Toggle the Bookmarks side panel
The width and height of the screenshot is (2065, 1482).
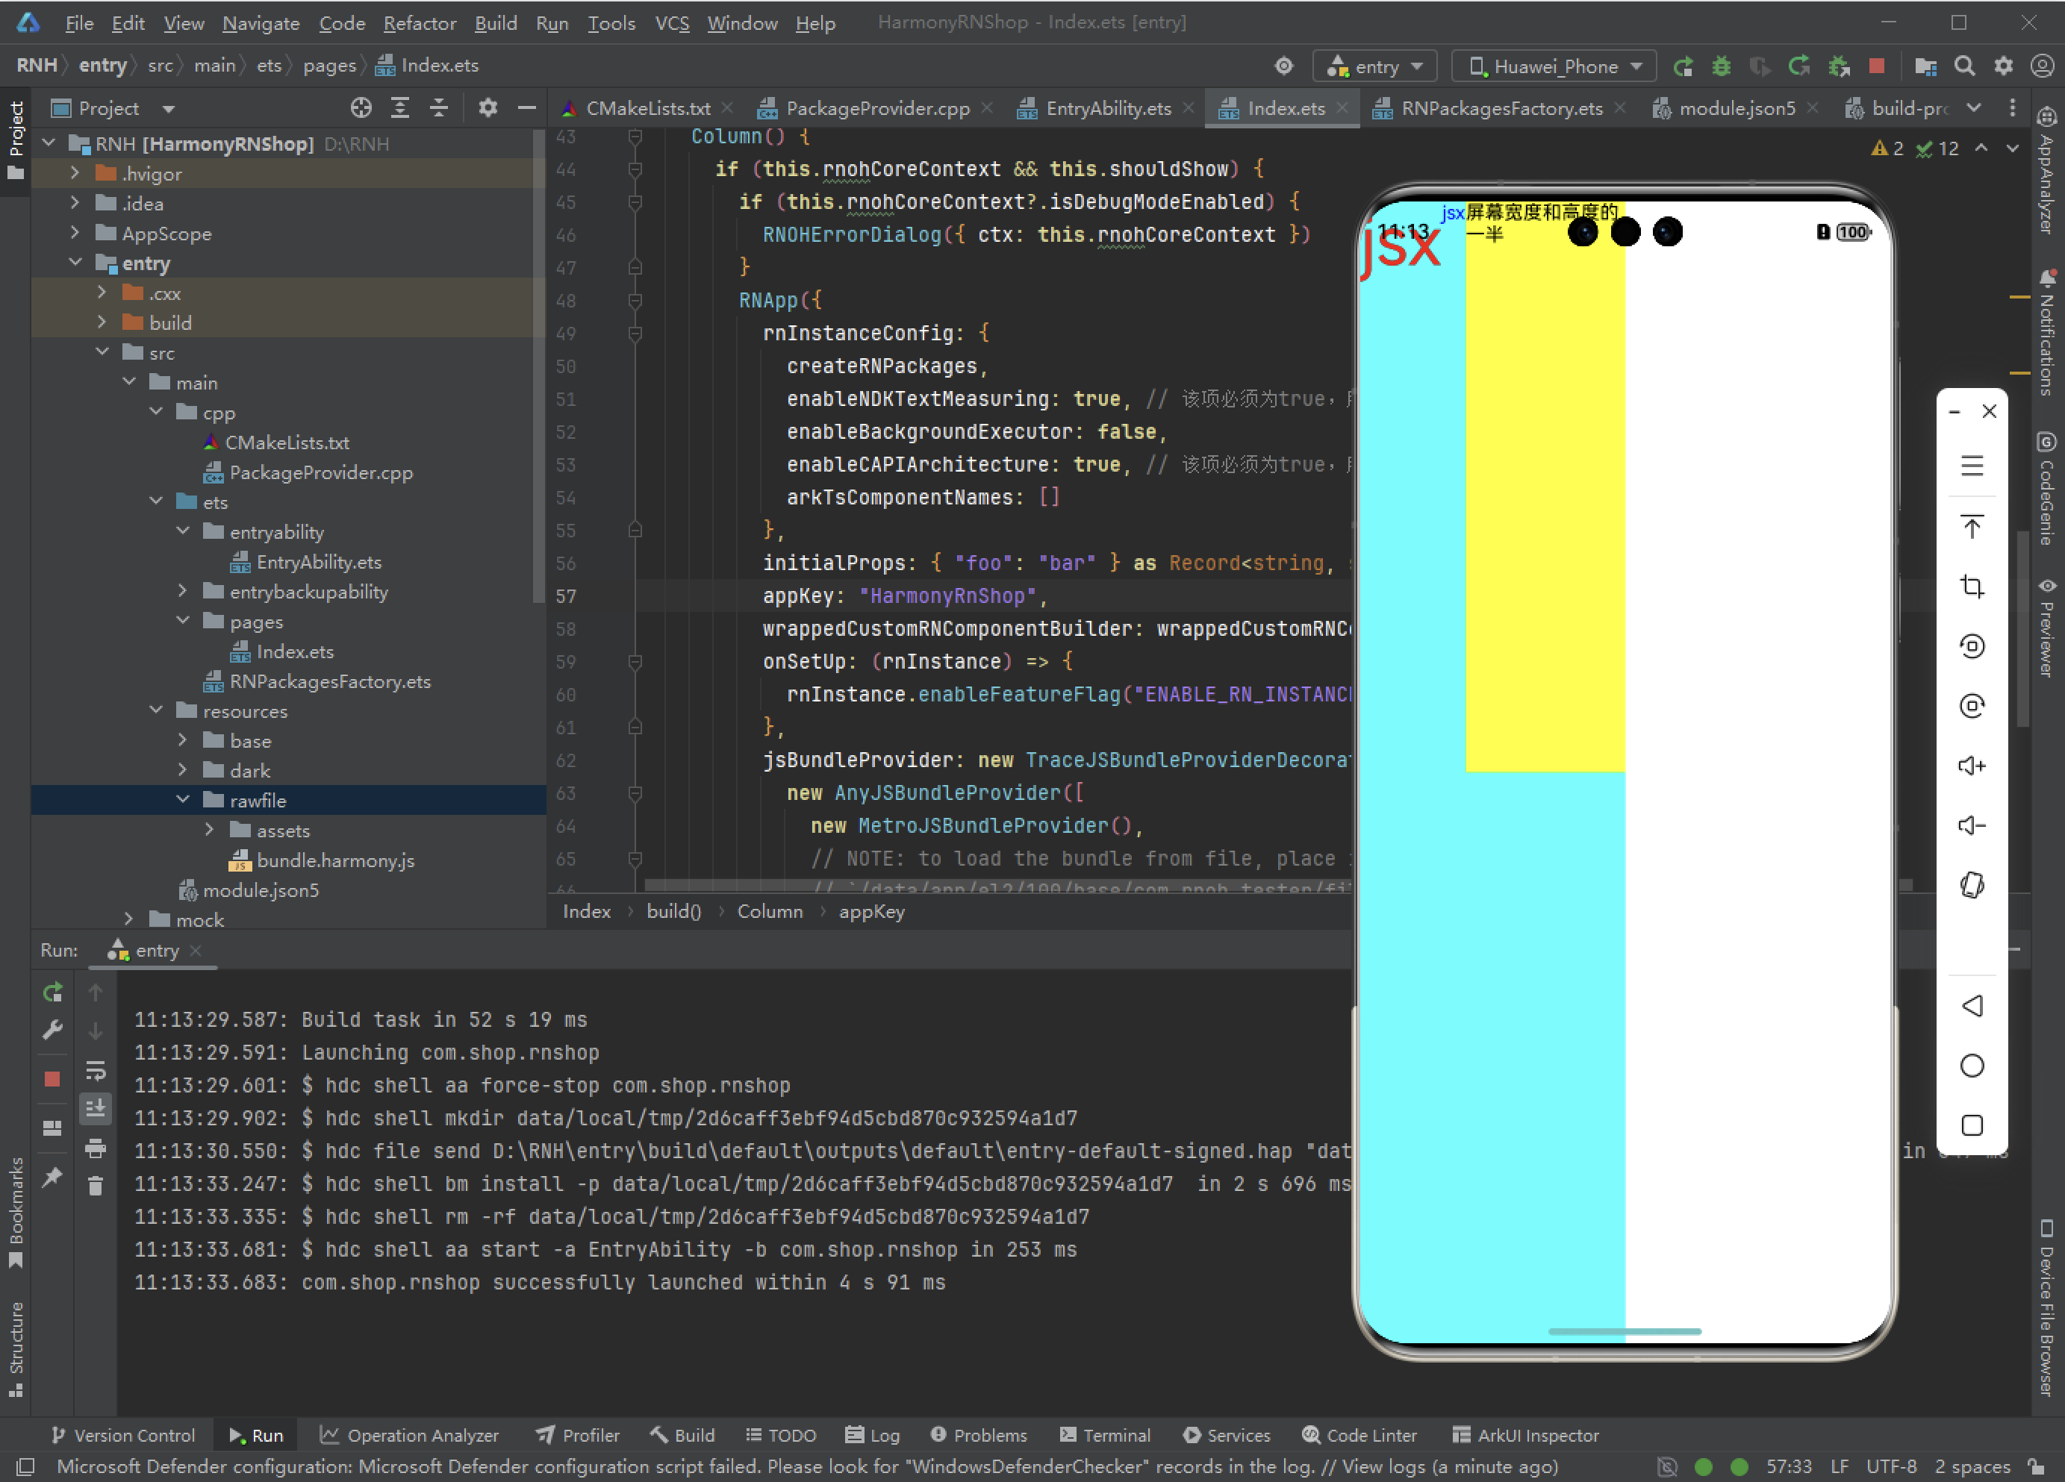click(x=16, y=1212)
